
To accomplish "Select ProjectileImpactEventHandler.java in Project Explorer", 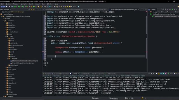I will [x=23, y=63].
